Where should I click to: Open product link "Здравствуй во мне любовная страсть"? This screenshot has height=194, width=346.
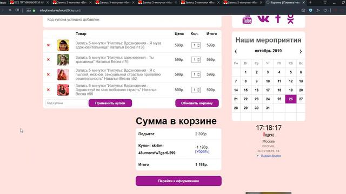[x=116, y=90]
